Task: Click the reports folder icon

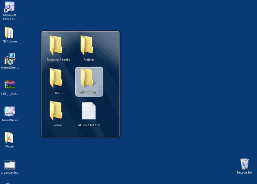Action: [56, 78]
